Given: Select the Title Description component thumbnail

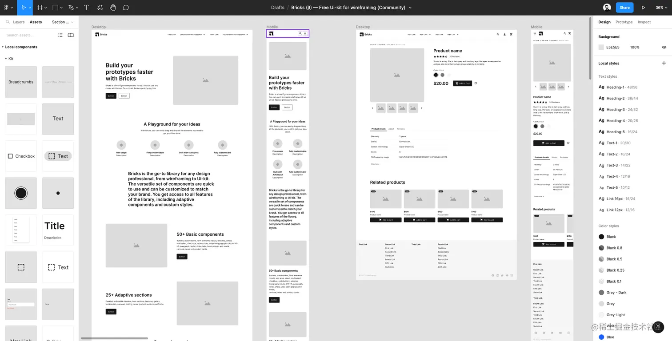Looking at the screenshot, I should coord(58,230).
